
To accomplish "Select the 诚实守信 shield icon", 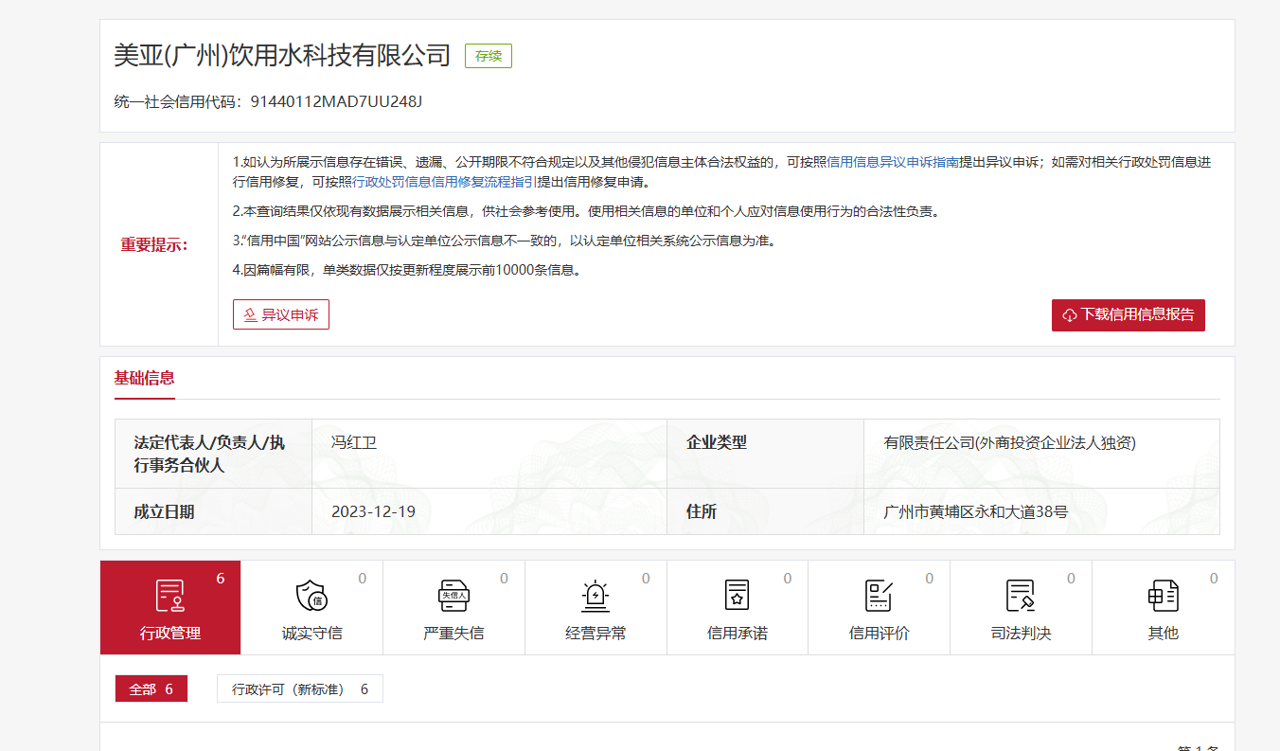I will 311,596.
